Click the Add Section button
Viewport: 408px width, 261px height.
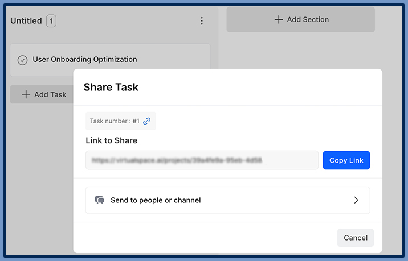(300, 19)
